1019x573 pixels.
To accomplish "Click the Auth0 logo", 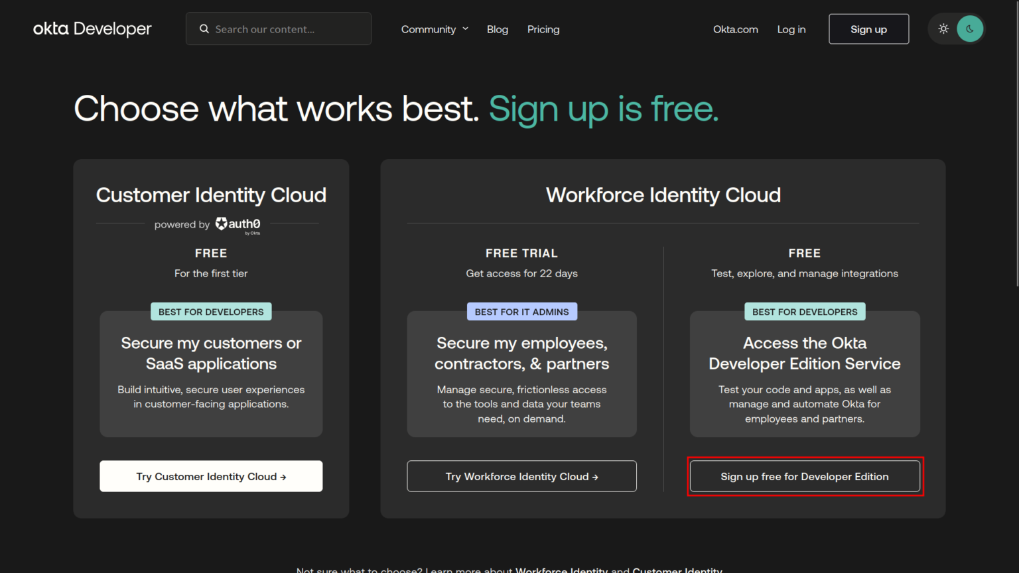I will [238, 225].
